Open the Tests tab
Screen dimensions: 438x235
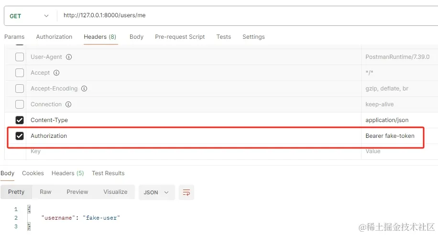[x=224, y=37]
